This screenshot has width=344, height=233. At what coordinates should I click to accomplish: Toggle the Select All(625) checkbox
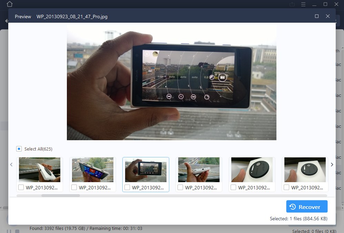pos(19,149)
